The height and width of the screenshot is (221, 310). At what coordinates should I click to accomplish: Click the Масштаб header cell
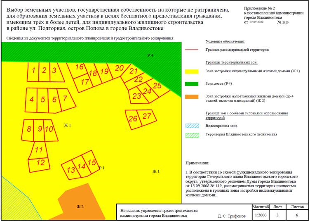[261, 207]
